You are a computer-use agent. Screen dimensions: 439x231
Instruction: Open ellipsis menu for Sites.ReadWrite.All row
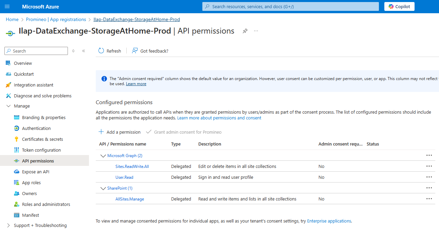pyautogui.click(x=429, y=166)
